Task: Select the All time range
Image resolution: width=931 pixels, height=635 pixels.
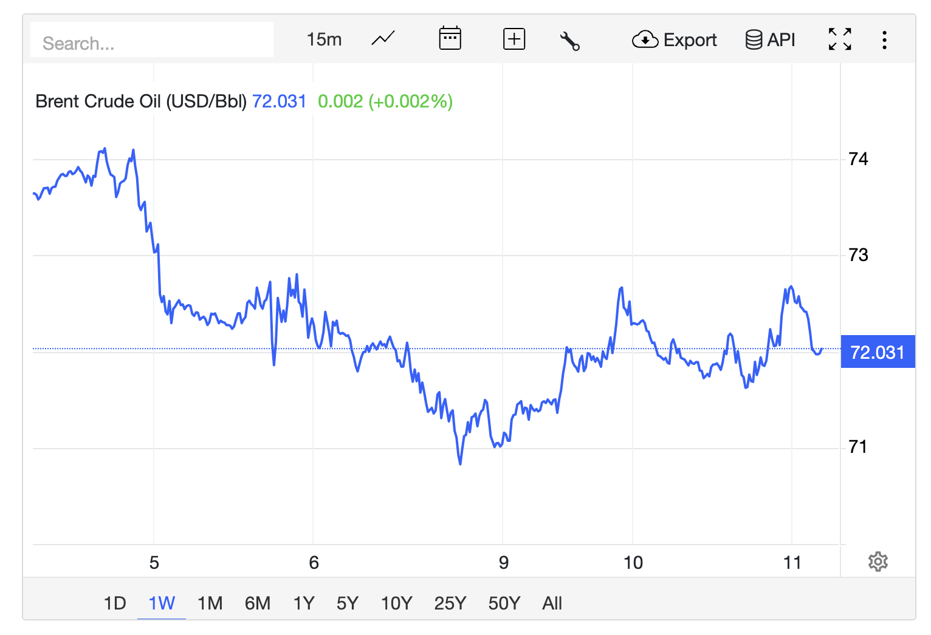Action: [x=552, y=603]
